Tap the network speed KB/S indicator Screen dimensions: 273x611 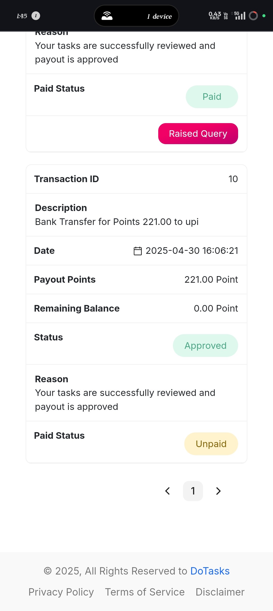(x=215, y=16)
